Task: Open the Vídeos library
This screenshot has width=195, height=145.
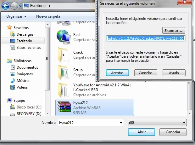Action: (x=22, y=87)
